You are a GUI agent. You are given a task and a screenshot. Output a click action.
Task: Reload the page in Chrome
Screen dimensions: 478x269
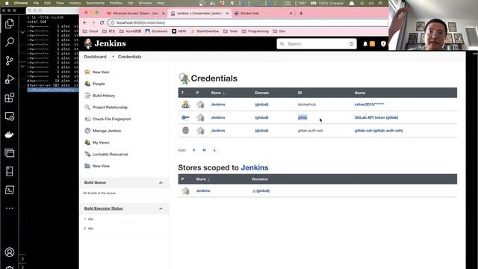click(102, 22)
